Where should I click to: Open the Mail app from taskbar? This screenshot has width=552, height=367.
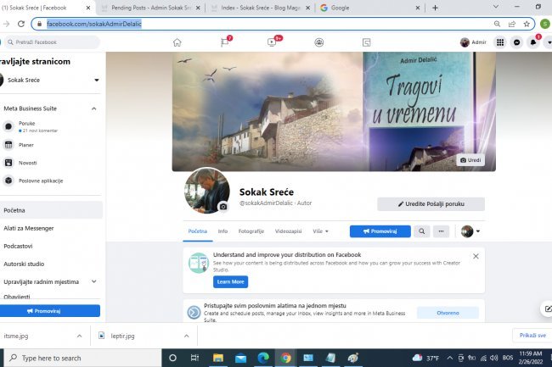[241, 358]
